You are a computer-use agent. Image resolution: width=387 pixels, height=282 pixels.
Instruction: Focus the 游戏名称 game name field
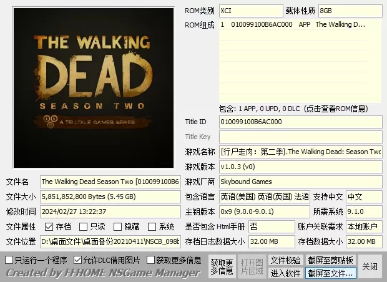pos(300,152)
